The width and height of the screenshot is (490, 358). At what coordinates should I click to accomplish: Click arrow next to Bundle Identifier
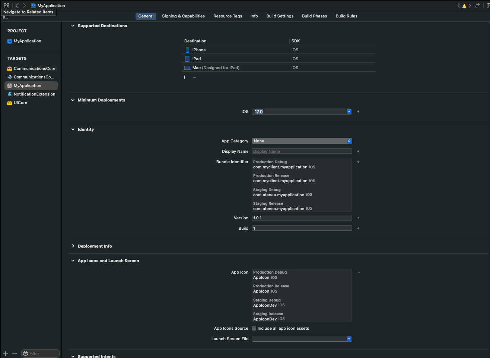[x=358, y=162]
